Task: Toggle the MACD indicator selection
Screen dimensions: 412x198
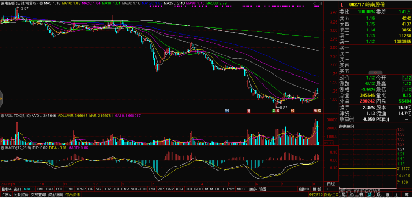Action: click(x=29, y=189)
